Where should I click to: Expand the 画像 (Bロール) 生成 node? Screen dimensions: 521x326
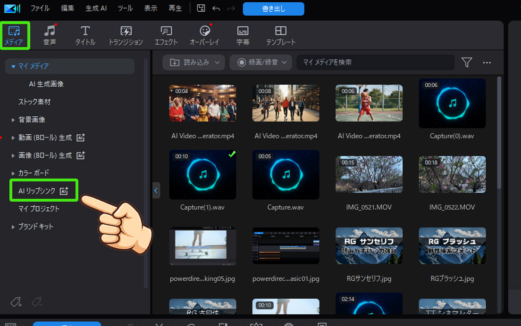(x=13, y=155)
